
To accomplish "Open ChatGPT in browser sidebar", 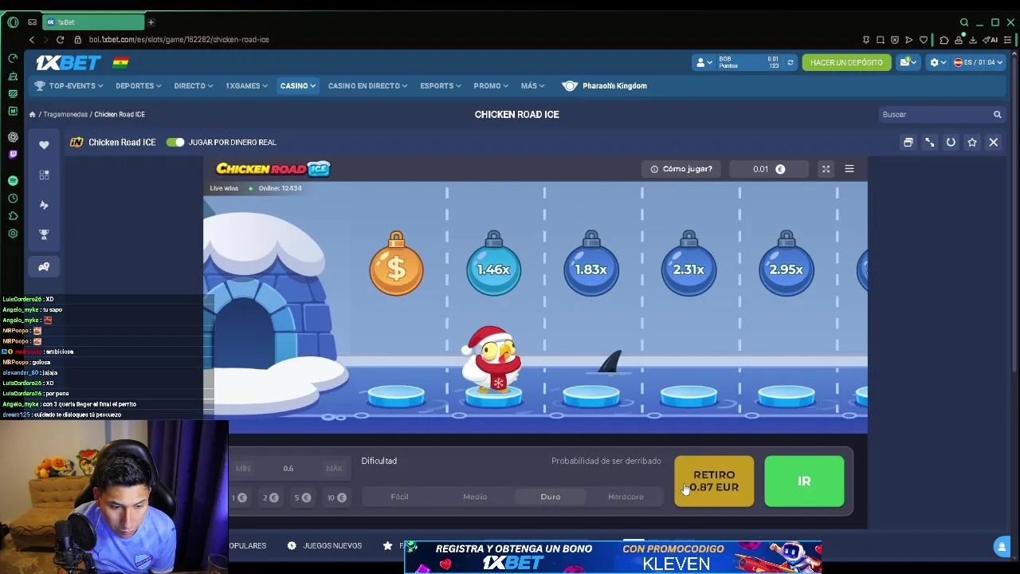I will pyautogui.click(x=13, y=137).
